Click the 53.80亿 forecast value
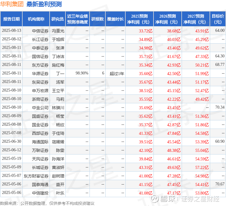226x206 pixels. coord(202,193)
